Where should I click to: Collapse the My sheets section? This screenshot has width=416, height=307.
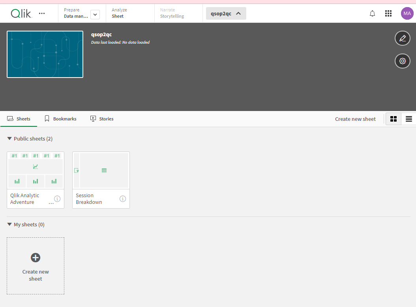(9, 224)
